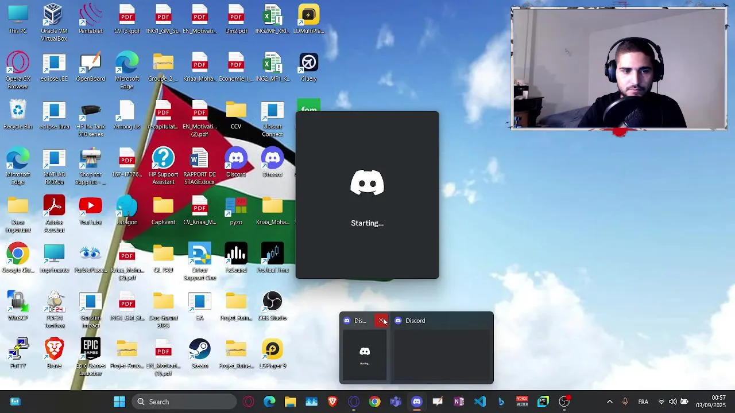Select the Driver Support One shortcut
Screen dimensions: 735x413
pos(200,262)
